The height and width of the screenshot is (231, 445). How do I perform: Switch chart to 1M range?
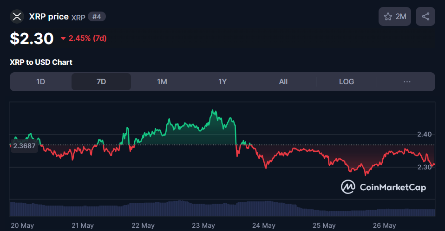click(162, 82)
